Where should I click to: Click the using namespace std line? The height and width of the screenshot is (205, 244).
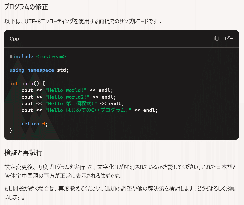pyautogui.click(x=39, y=70)
